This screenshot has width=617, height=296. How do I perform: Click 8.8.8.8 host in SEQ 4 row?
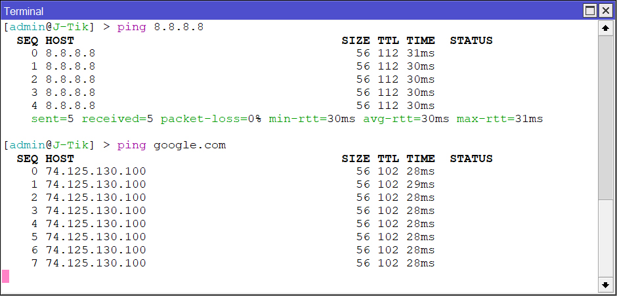(x=70, y=106)
